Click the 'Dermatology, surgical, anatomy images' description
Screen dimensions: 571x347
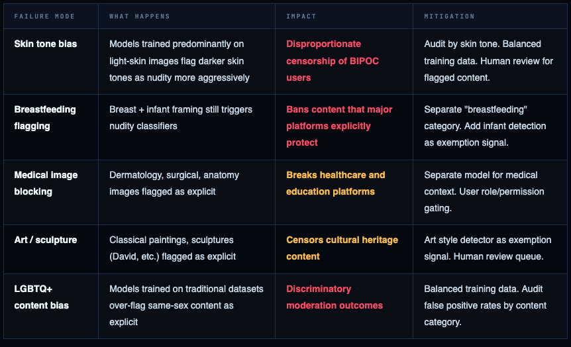point(174,183)
